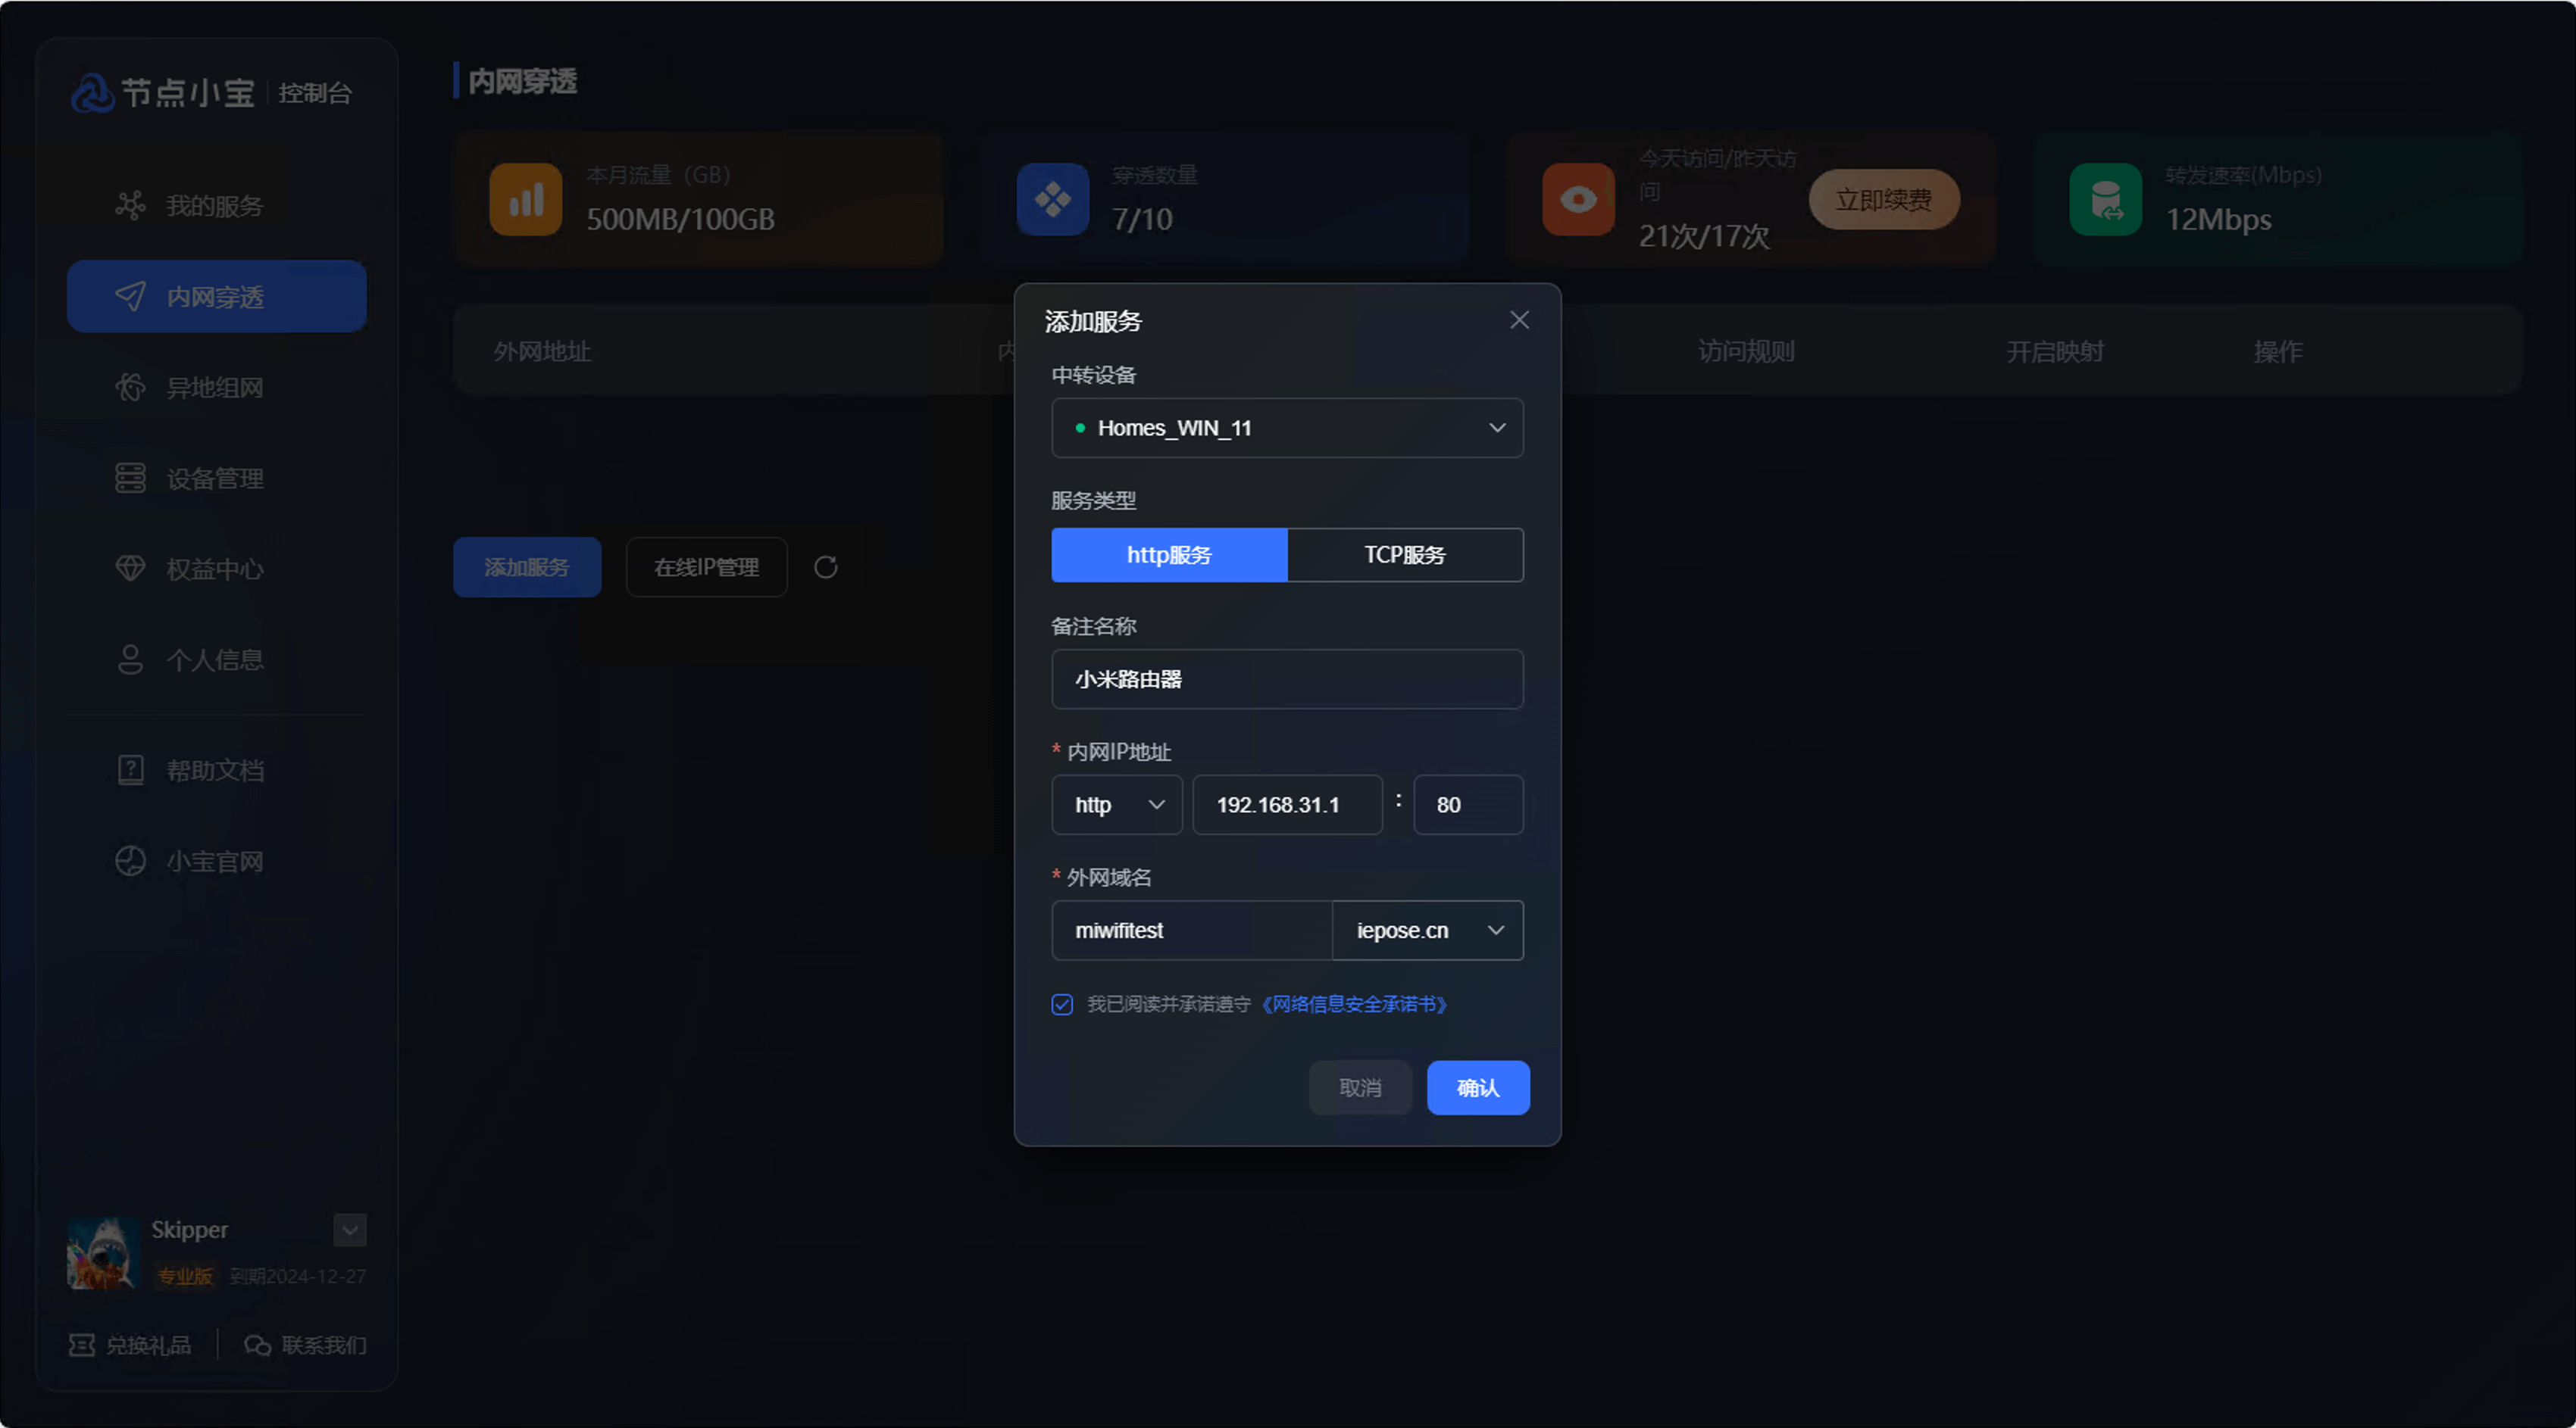The image size is (2576, 1428).
Task: Expand the iepose.cn domain dropdown
Action: [x=1428, y=931]
